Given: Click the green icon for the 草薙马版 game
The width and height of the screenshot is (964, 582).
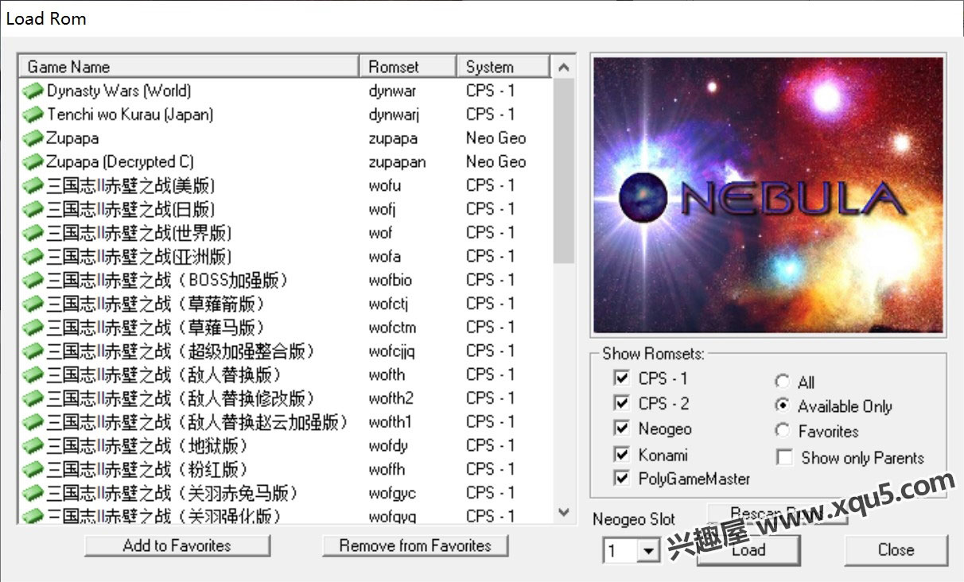Looking at the screenshot, I should pyautogui.click(x=33, y=328).
